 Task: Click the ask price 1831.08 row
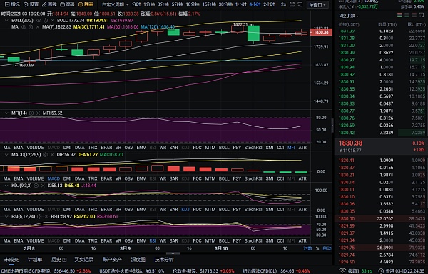click(x=382, y=39)
